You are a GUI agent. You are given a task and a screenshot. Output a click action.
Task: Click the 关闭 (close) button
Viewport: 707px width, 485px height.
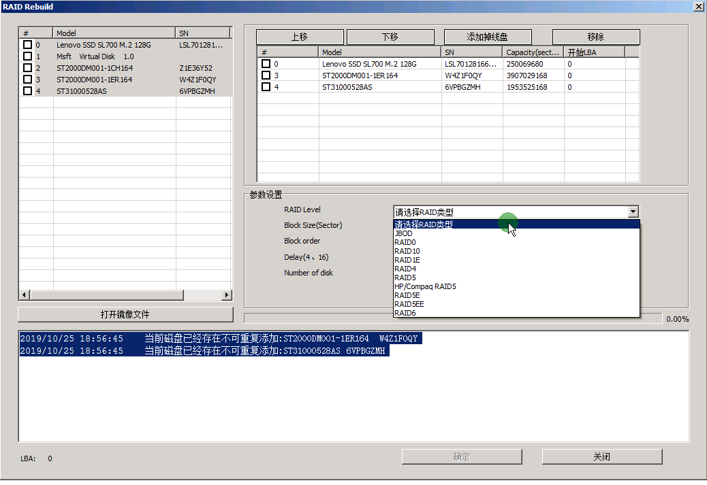pos(601,456)
